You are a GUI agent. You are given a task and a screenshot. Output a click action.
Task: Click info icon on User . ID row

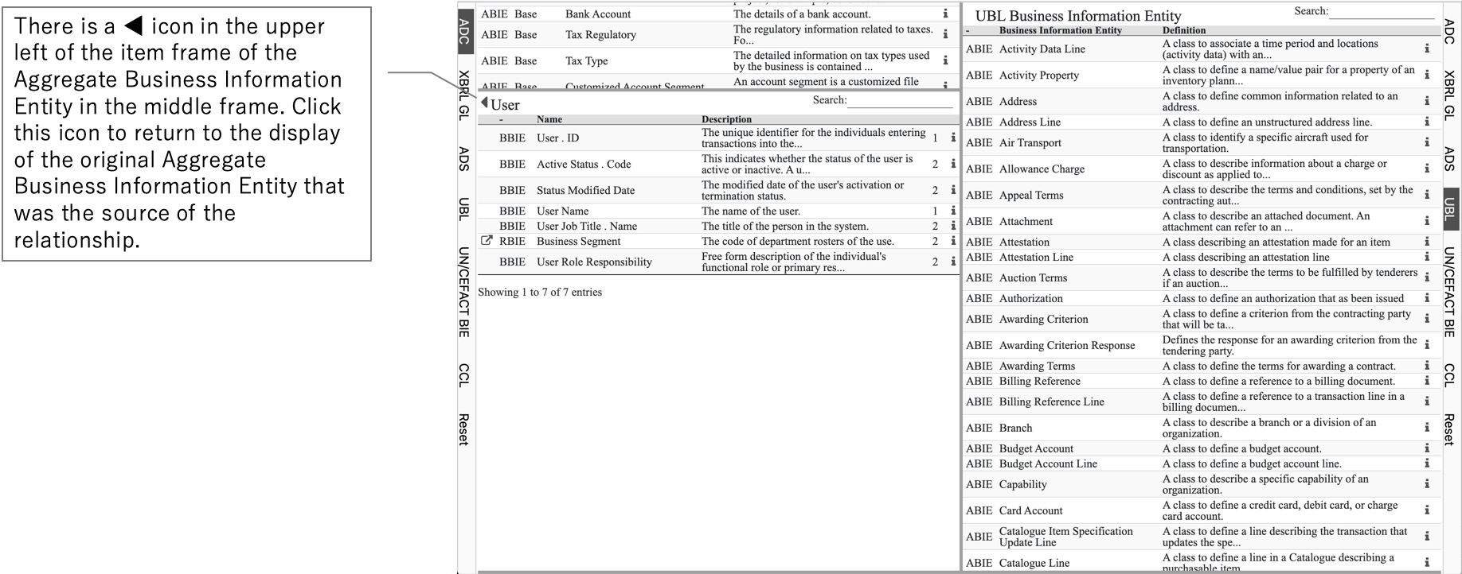(x=952, y=138)
